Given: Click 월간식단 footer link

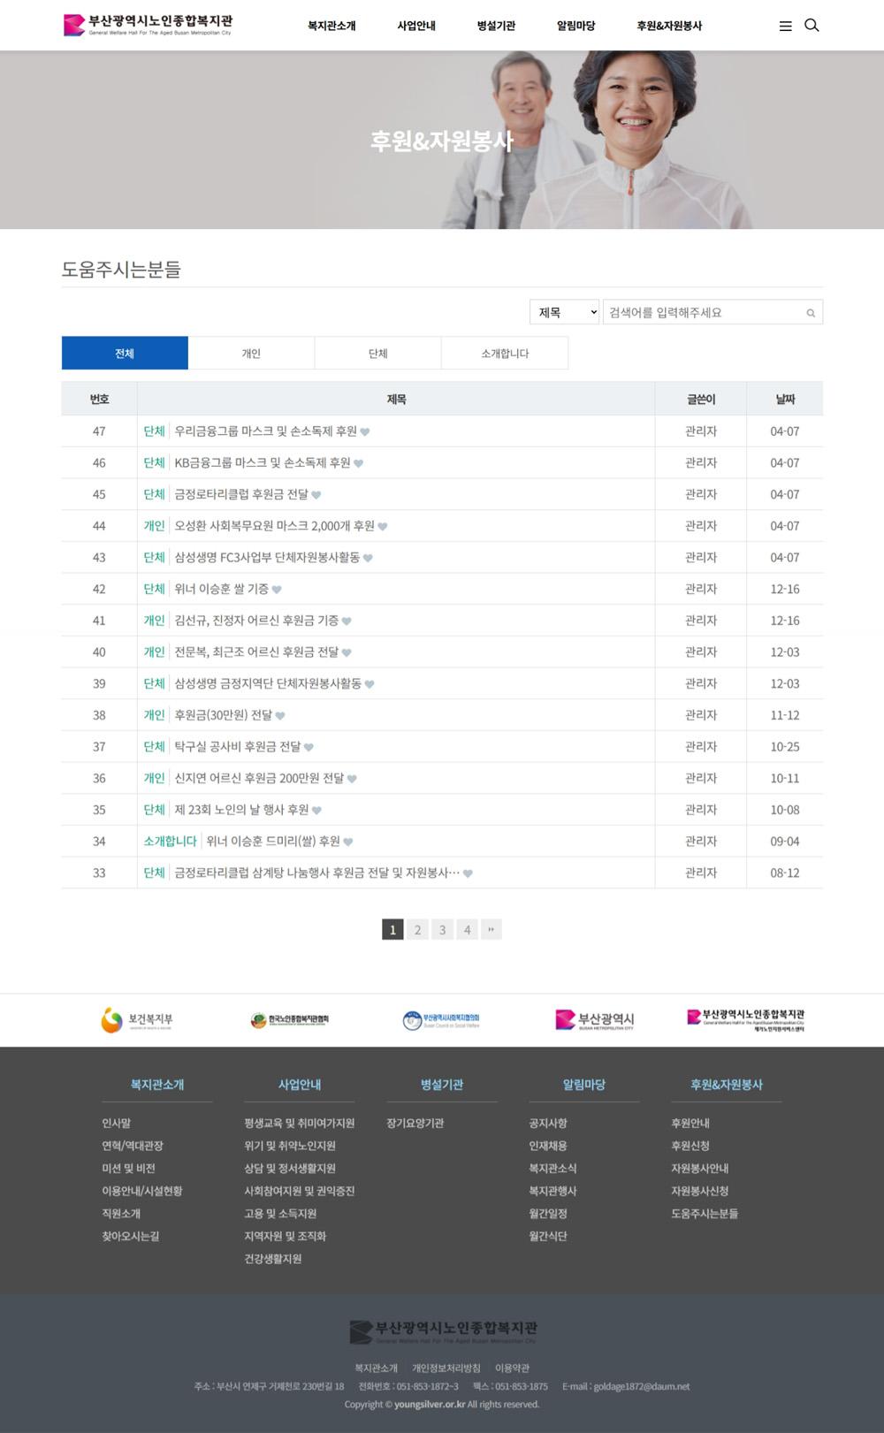Looking at the screenshot, I should tap(548, 1237).
